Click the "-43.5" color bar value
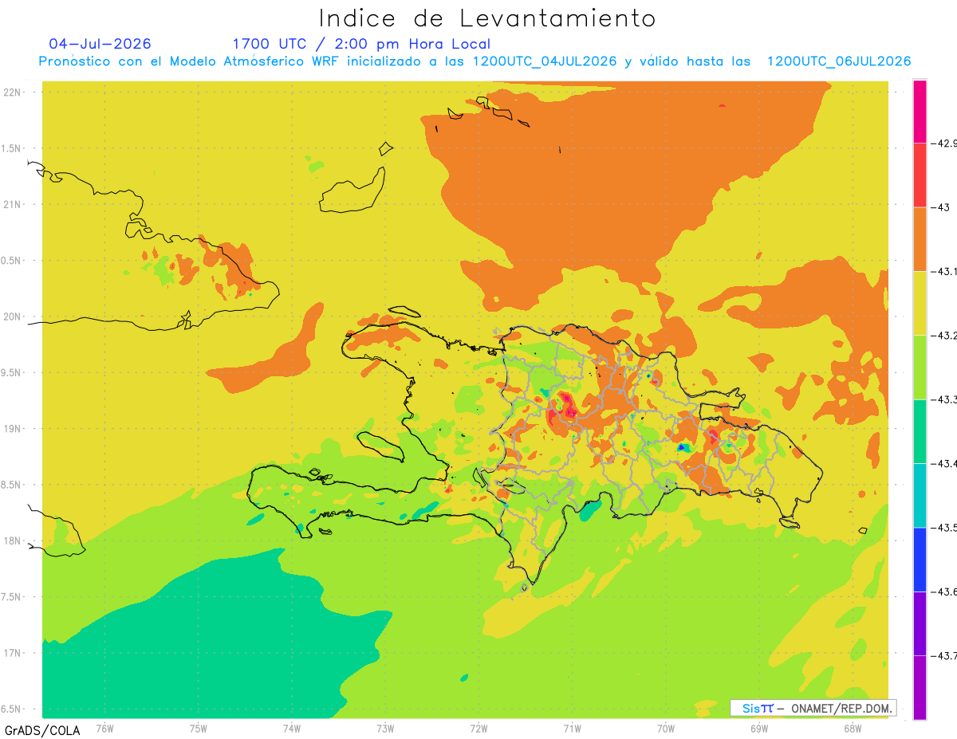 tap(944, 528)
